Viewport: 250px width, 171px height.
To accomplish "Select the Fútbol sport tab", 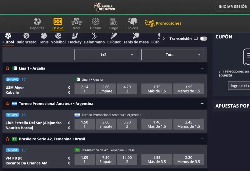I will pyautogui.click(x=8, y=38).
